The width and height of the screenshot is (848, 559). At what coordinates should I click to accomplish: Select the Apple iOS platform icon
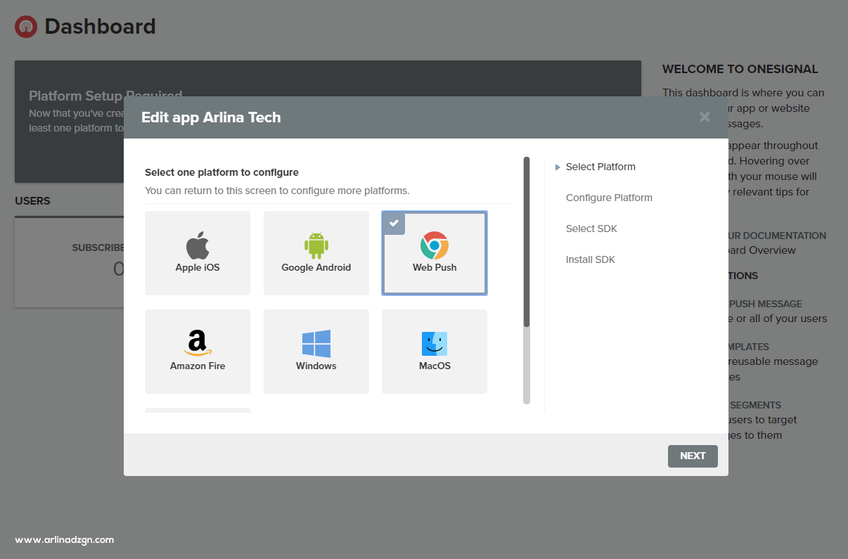pos(198,245)
